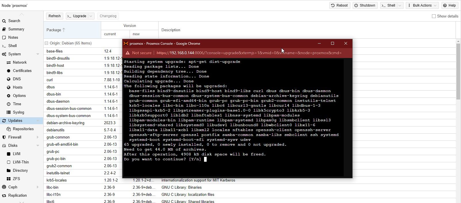The width and height of the screenshot is (461, 203).
Task: Collapse the Disks section arrow
Action: [x=38, y=146]
